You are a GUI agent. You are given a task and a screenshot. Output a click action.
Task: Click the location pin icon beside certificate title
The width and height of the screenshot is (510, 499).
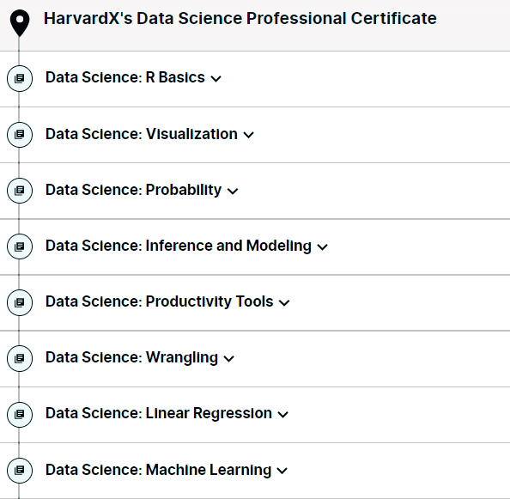pos(20,23)
